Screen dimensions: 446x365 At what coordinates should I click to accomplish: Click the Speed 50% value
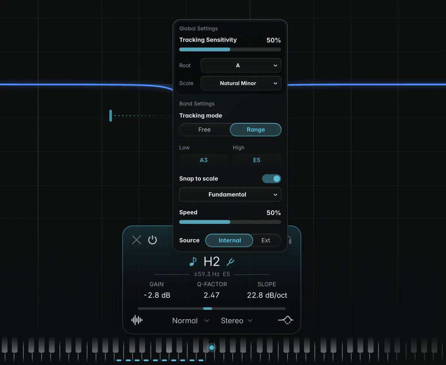pyautogui.click(x=274, y=213)
